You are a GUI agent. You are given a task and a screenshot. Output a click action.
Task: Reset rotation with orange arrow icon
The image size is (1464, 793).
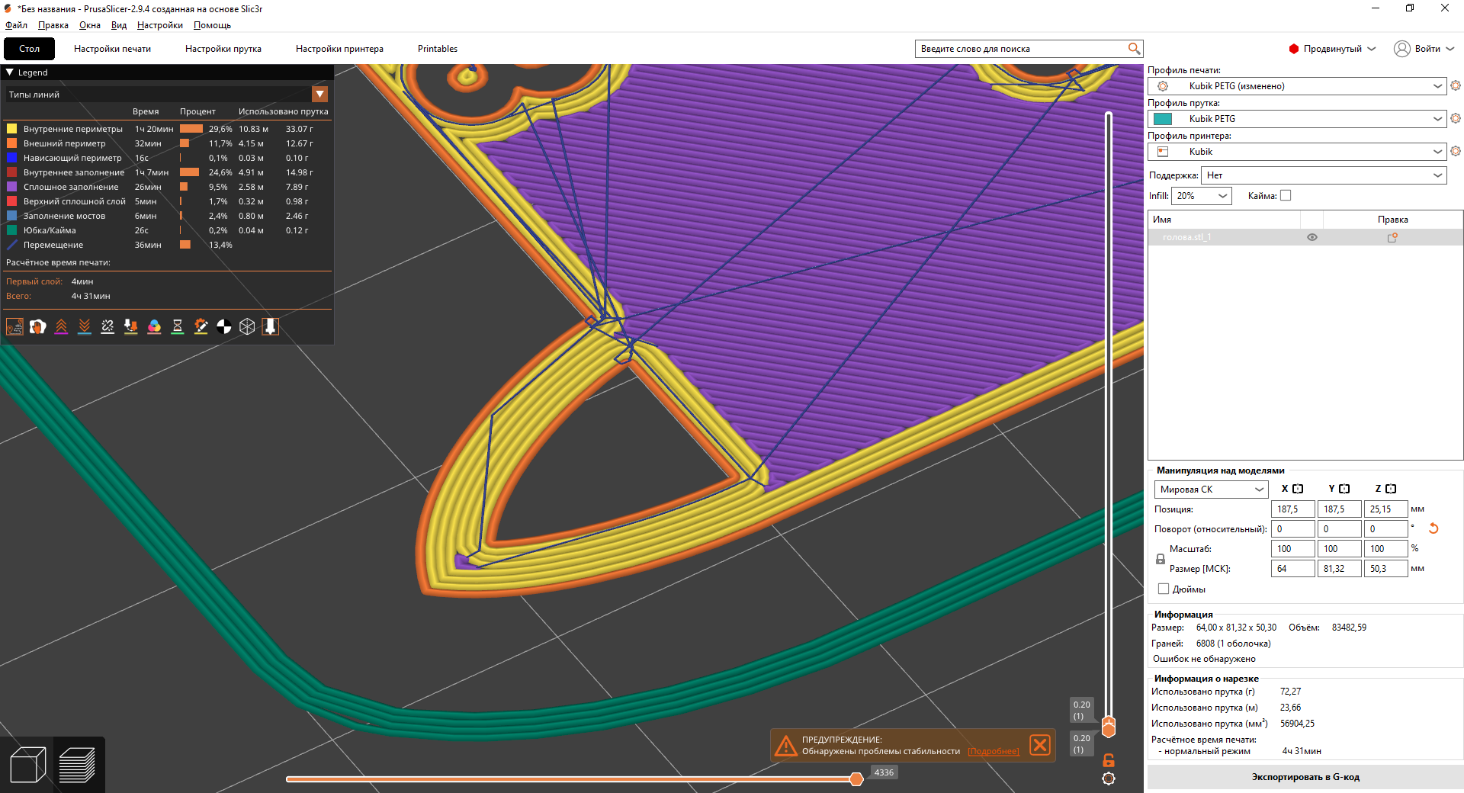(1433, 528)
